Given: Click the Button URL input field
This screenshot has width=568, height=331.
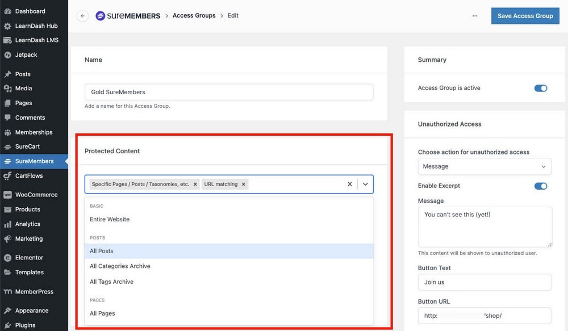Looking at the screenshot, I should (485, 316).
